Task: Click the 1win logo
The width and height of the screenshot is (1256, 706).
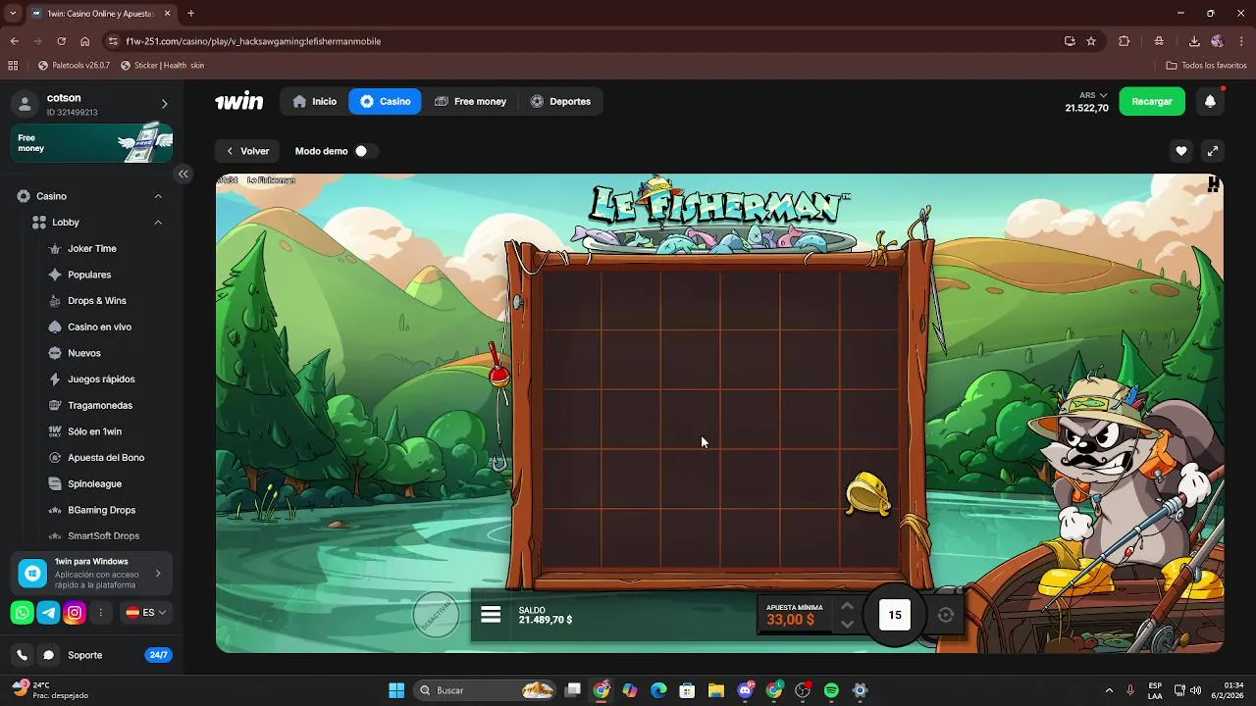Action: click(x=239, y=101)
